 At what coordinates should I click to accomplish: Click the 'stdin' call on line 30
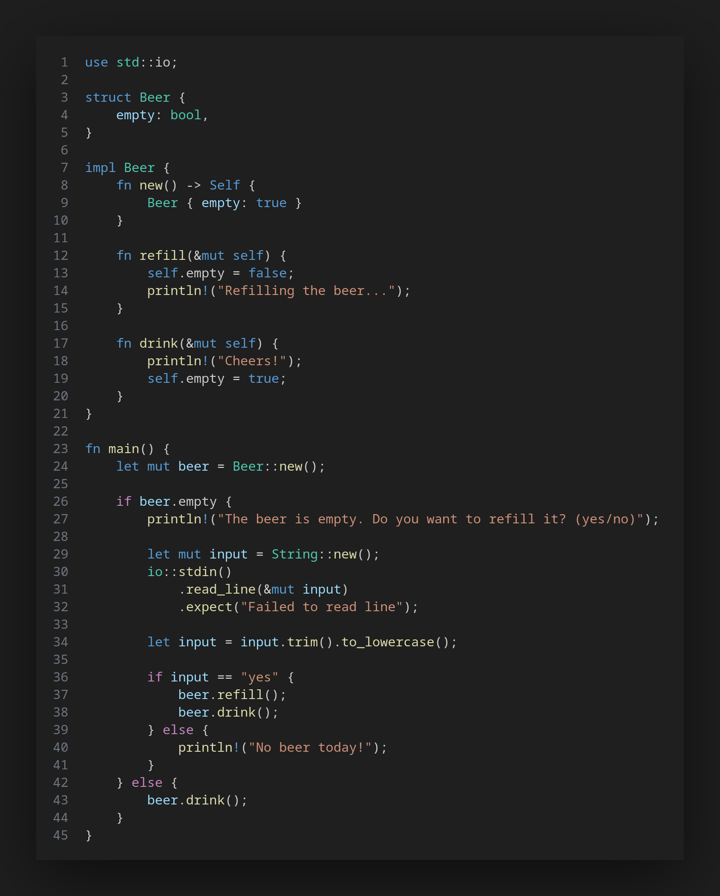coord(197,572)
